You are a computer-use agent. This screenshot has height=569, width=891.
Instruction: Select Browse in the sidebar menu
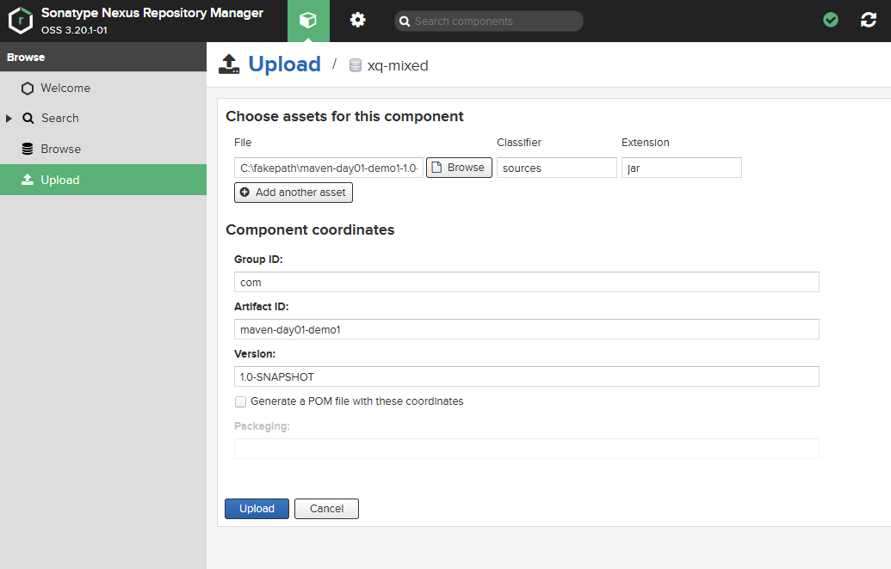point(103,149)
